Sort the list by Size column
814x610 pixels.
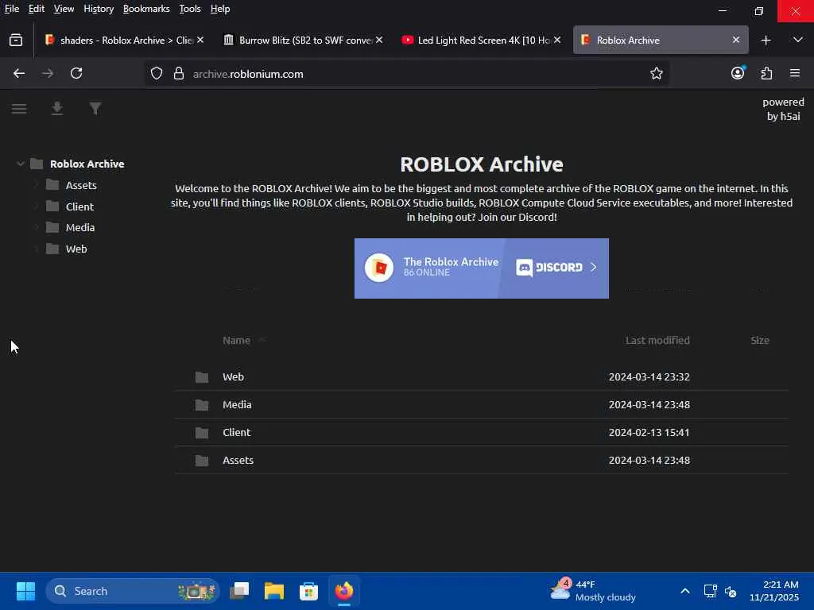pyautogui.click(x=759, y=340)
